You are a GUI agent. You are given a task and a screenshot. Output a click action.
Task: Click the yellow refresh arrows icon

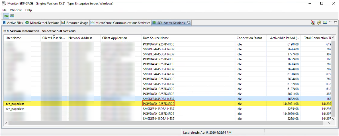319,22
